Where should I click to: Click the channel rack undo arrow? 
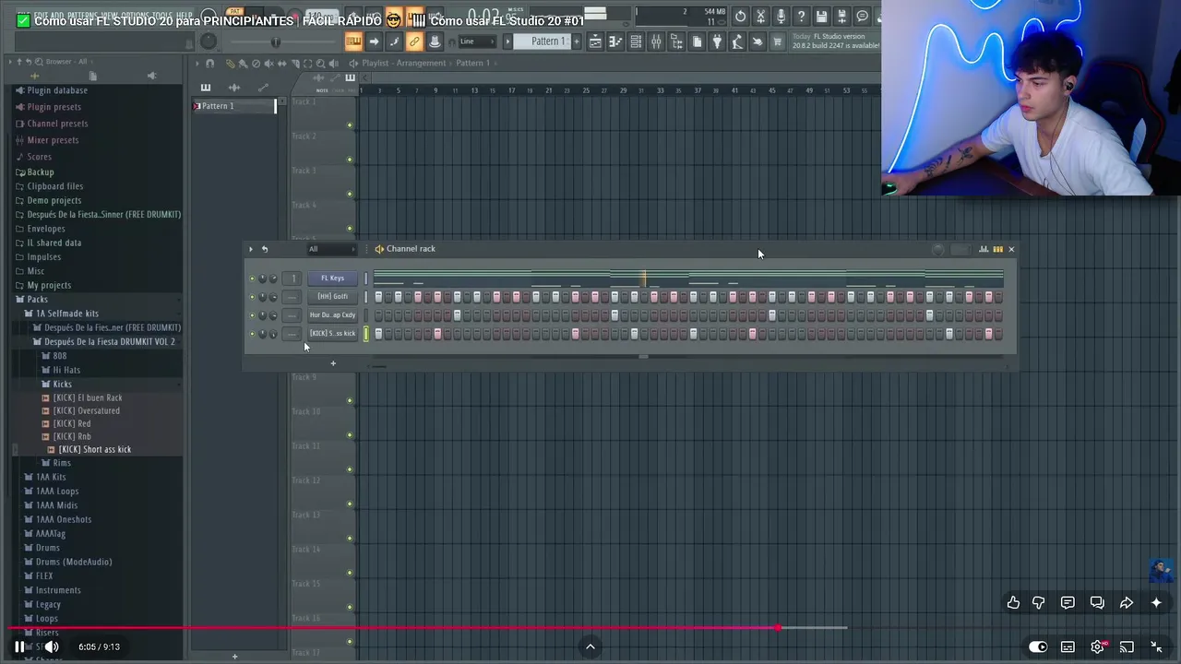tap(265, 249)
